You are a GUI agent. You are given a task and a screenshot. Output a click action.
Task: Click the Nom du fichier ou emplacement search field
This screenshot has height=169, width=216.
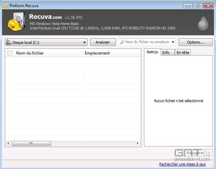click(x=147, y=42)
